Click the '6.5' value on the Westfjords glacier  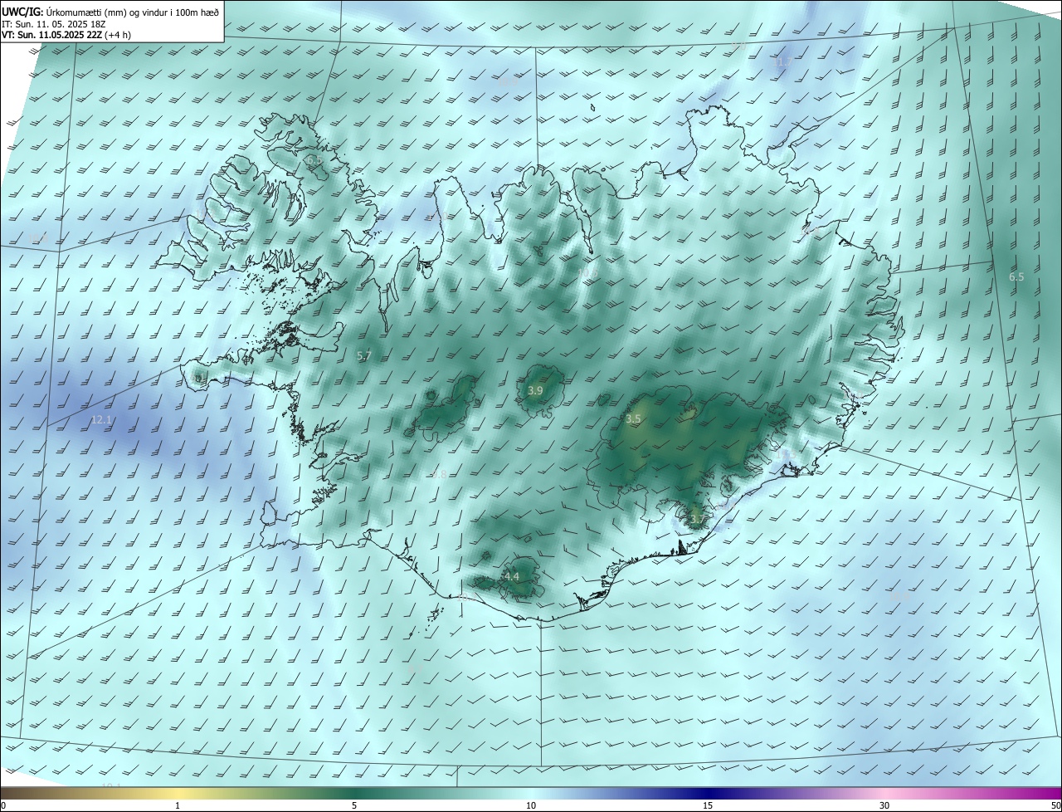[314, 160]
